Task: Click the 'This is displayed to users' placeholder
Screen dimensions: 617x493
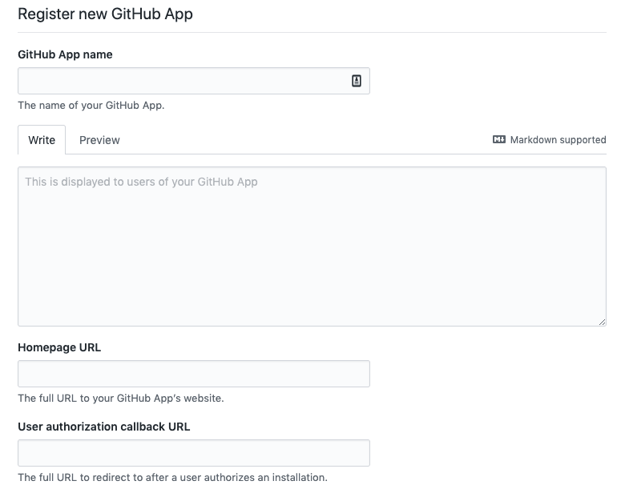Action: (142, 182)
